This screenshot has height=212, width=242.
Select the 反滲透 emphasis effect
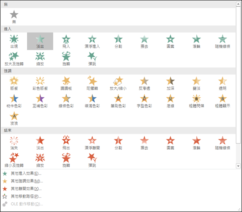(x=144, y=83)
